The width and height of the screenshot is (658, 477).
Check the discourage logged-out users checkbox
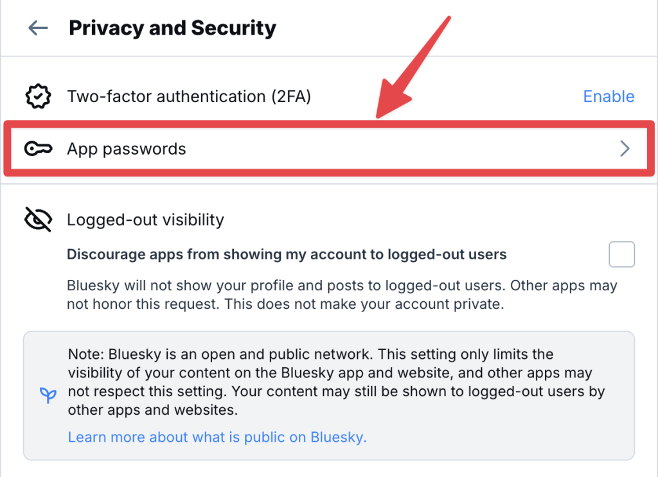click(621, 254)
